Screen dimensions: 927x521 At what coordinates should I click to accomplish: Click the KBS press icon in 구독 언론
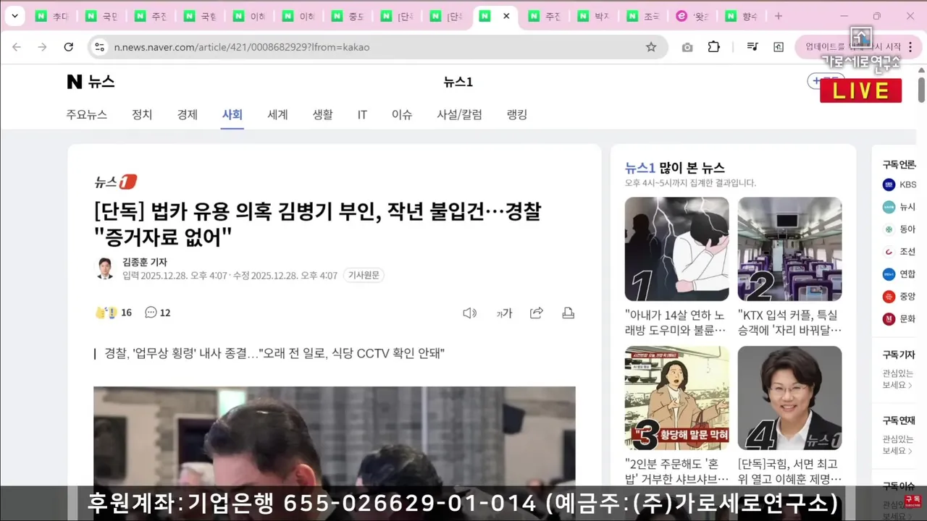click(889, 185)
